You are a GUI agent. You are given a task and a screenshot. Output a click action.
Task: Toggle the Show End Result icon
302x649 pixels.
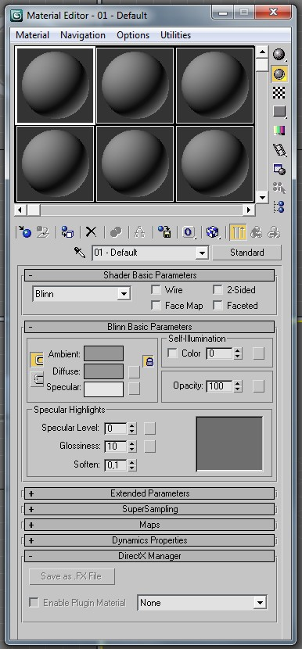(238, 232)
